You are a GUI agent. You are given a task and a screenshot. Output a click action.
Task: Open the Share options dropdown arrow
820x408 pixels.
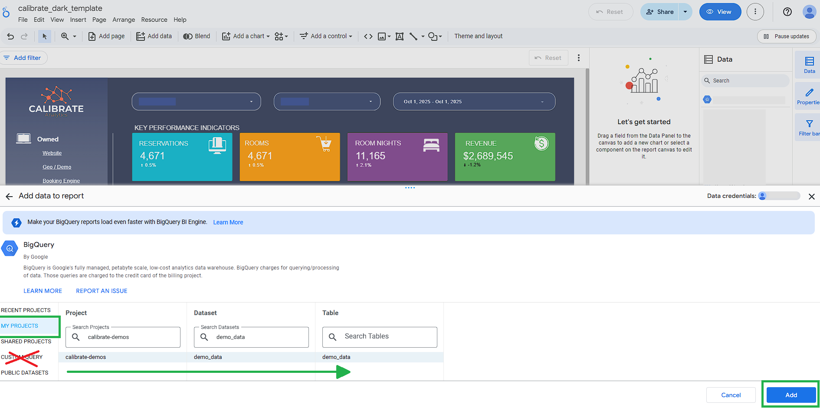click(x=686, y=12)
